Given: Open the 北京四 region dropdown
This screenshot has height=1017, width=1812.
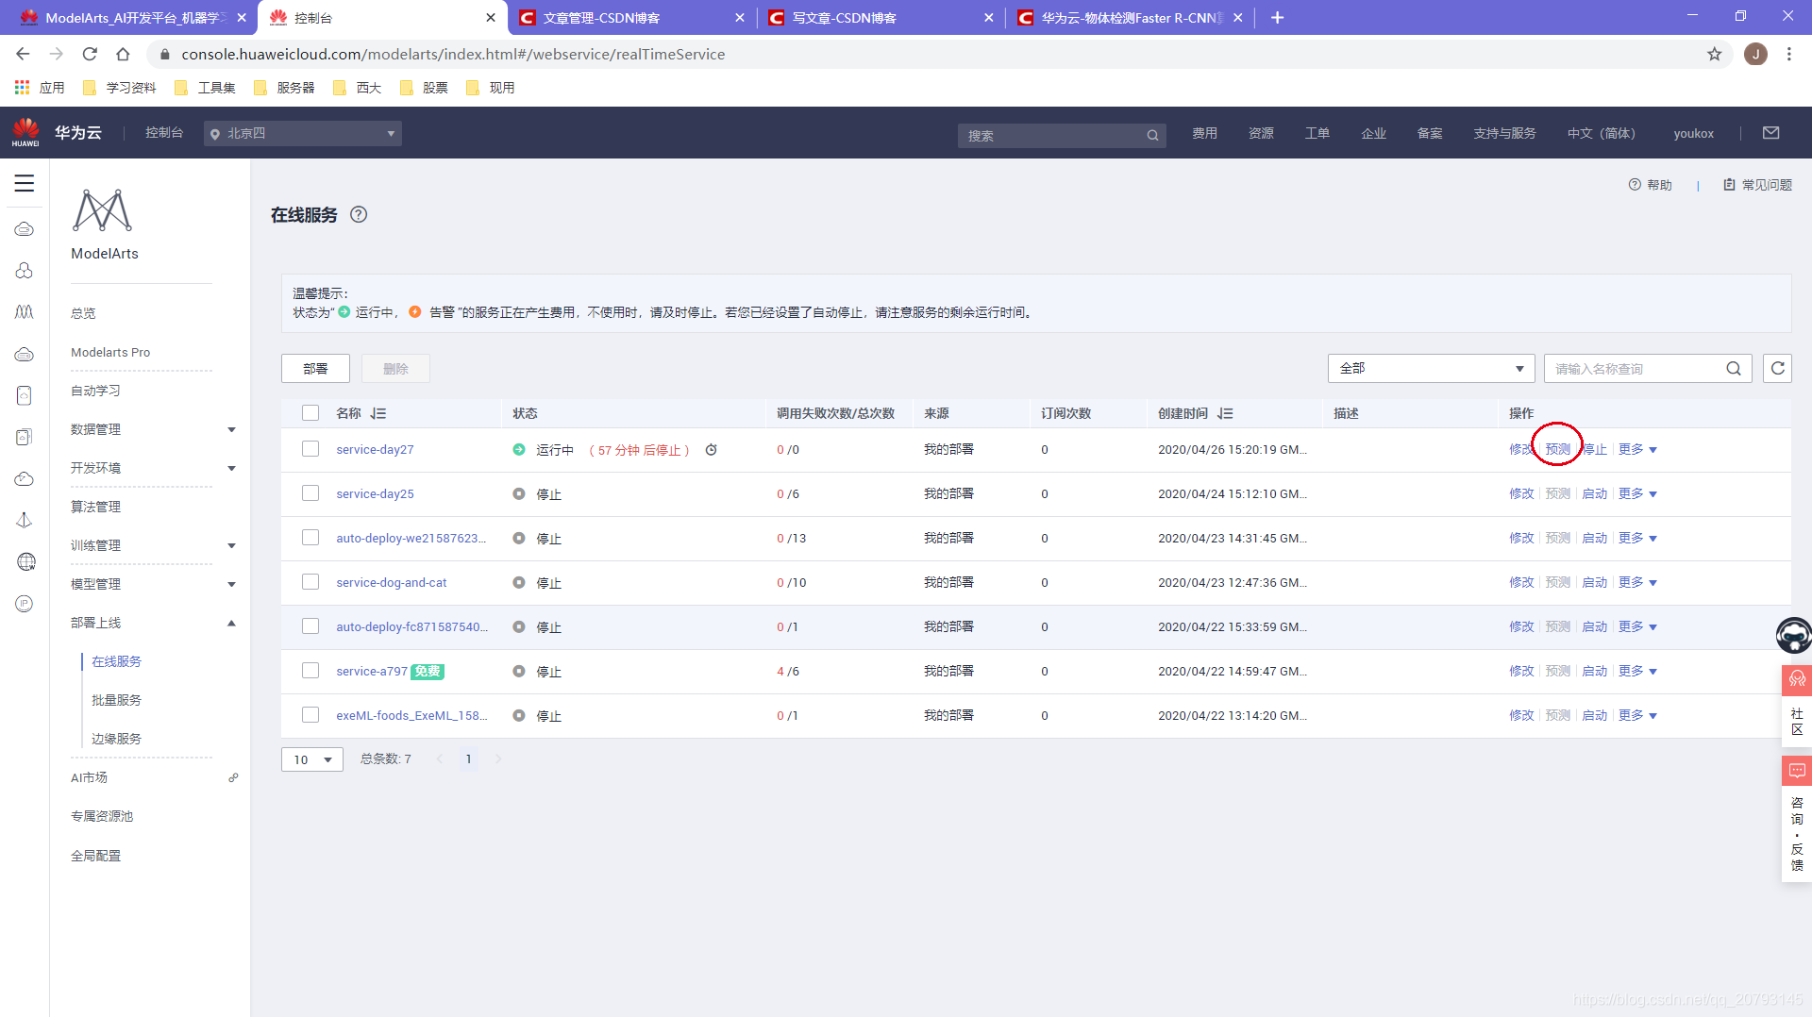Looking at the screenshot, I should click(x=303, y=133).
